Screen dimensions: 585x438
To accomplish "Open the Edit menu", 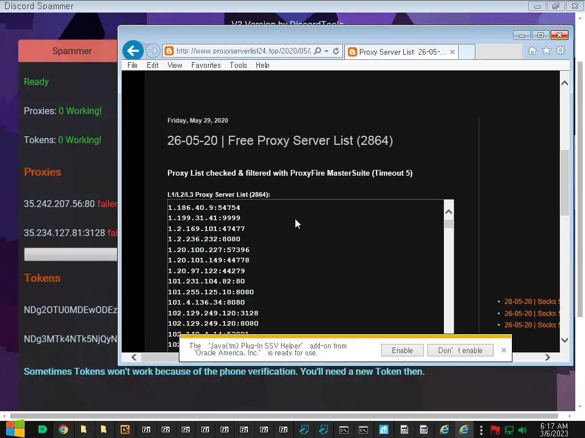I will tap(152, 65).
